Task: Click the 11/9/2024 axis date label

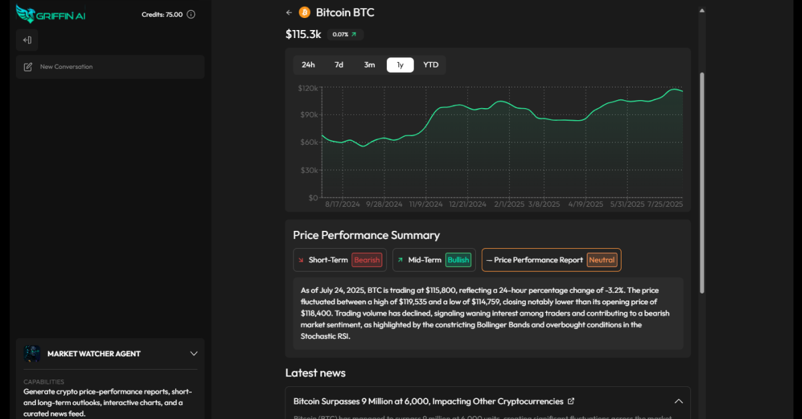Action: pos(426,204)
